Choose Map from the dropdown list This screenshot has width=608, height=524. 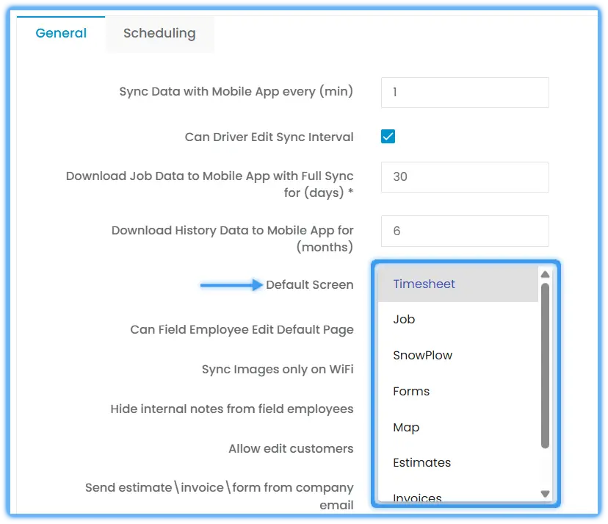coord(458,427)
